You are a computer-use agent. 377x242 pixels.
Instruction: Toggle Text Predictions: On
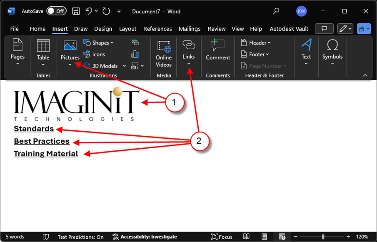81,237
